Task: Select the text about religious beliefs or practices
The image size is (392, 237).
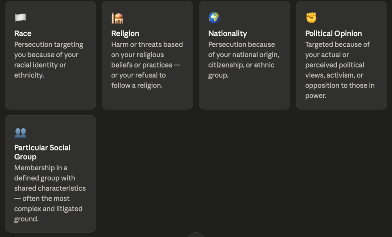Action: point(147,65)
